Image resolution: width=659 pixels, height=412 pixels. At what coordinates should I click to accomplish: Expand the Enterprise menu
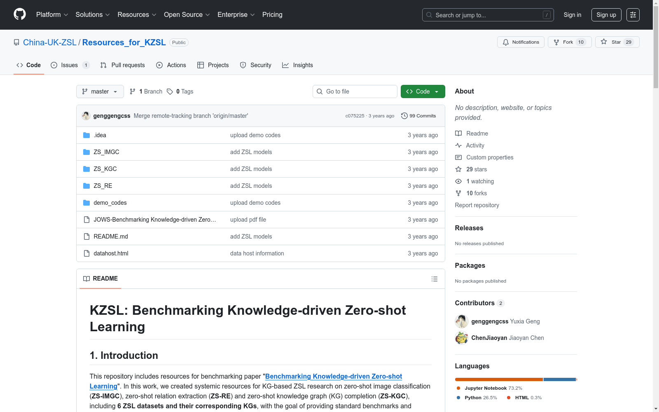236,15
